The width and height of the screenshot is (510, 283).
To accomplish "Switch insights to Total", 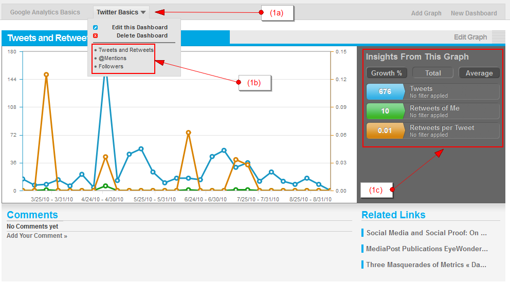I will click(433, 73).
